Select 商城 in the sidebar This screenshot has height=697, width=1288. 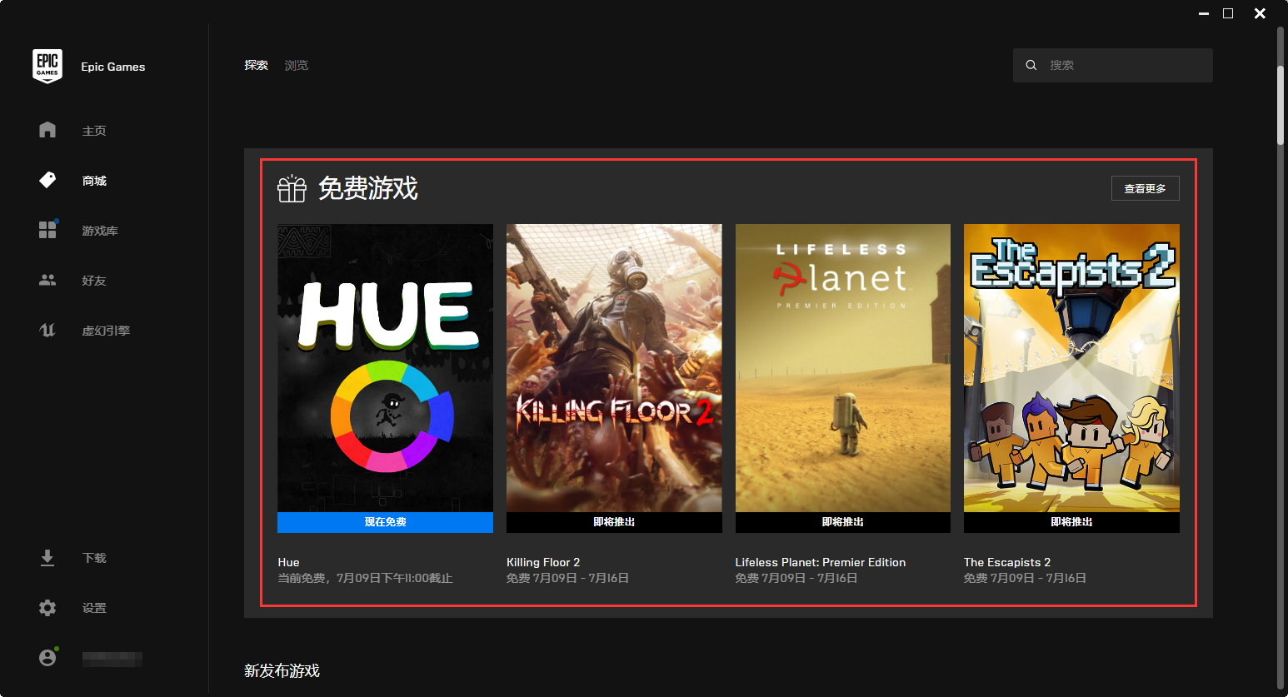click(x=94, y=181)
